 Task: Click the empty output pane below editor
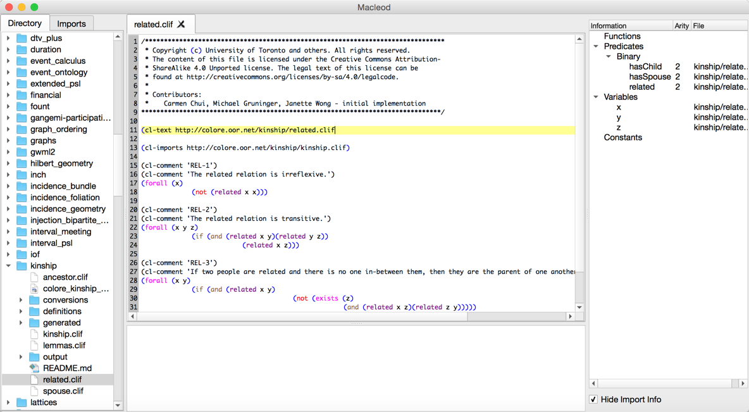tap(356, 368)
